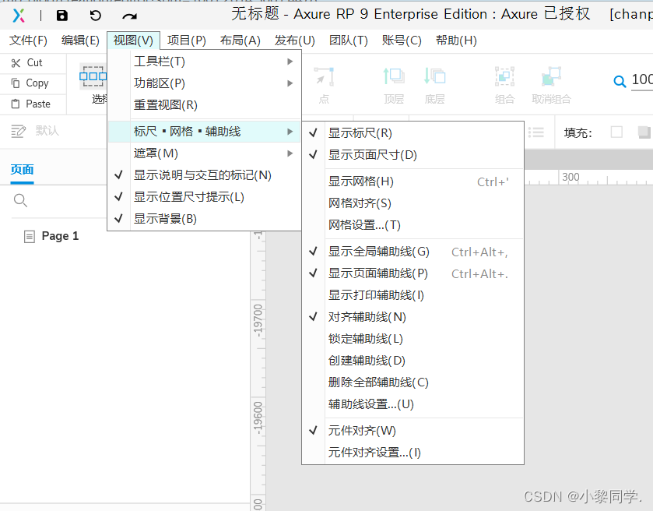Image resolution: width=653 pixels, height=511 pixels.
Task: Open the zoom percentage dropdown
Action: tap(642, 79)
